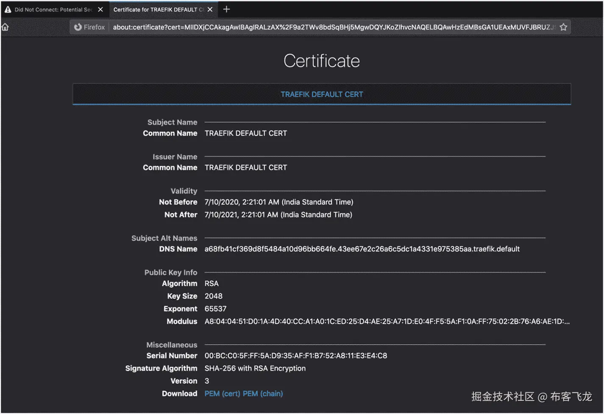Screen dimensions: 604x414
Task: Download the PEM (chain) file
Action: tap(263, 394)
